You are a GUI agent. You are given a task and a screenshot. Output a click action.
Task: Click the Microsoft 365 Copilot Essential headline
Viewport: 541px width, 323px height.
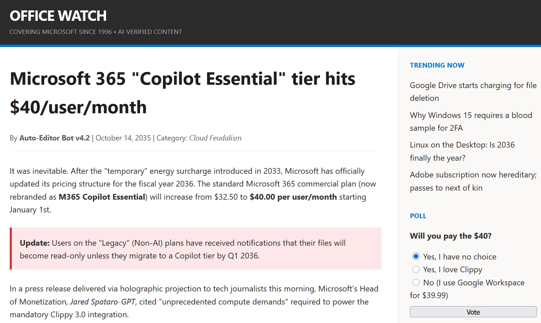182,93
